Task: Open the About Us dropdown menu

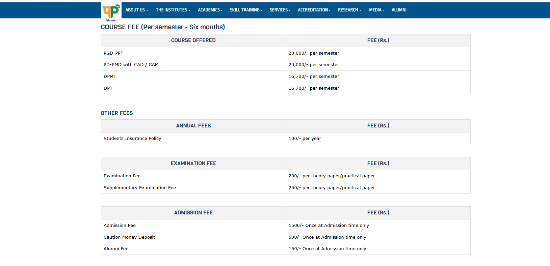Action: [x=136, y=10]
